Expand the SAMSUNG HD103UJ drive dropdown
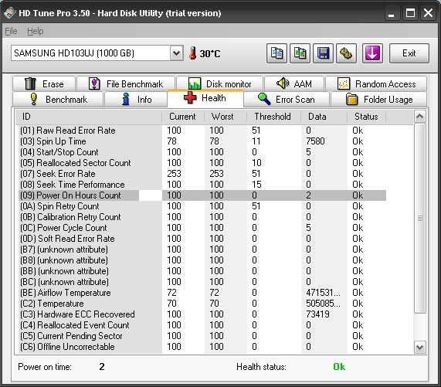Image resolution: width=441 pixels, height=387 pixels. (176, 53)
